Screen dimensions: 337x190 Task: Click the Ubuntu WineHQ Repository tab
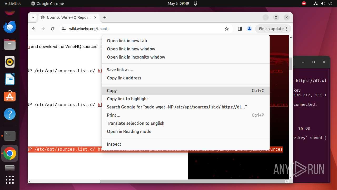[x=69, y=17]
